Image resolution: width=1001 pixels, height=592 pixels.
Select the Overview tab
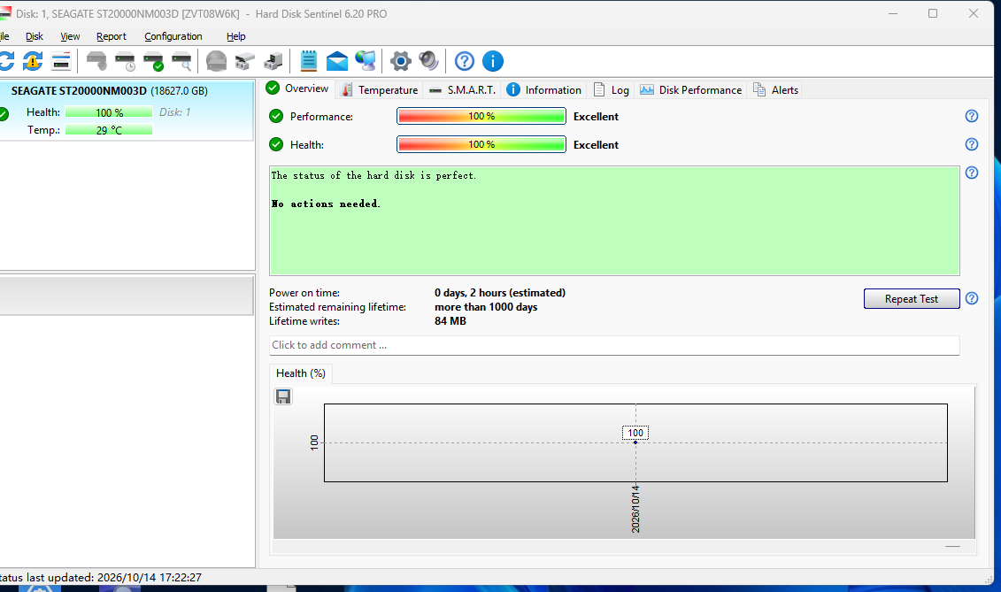[298, 88]
